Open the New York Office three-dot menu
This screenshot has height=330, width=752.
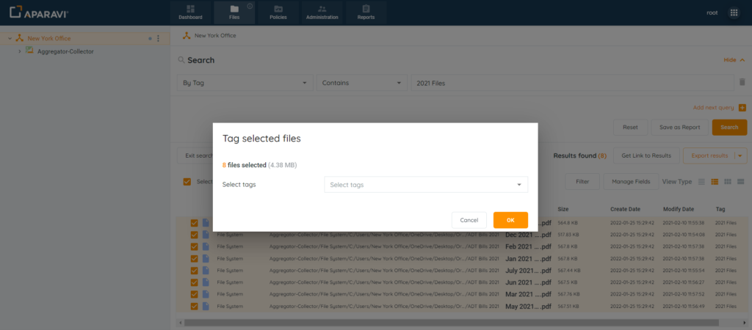tap(158, 38)
